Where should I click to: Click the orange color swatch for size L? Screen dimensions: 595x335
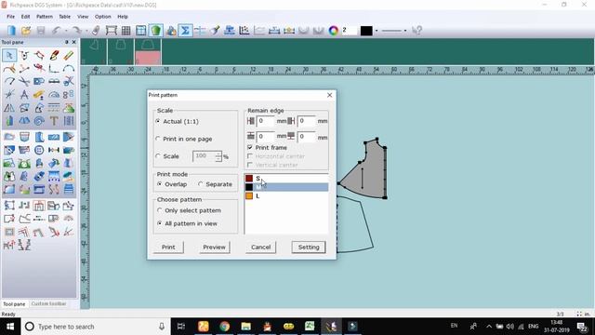(249, 196)
